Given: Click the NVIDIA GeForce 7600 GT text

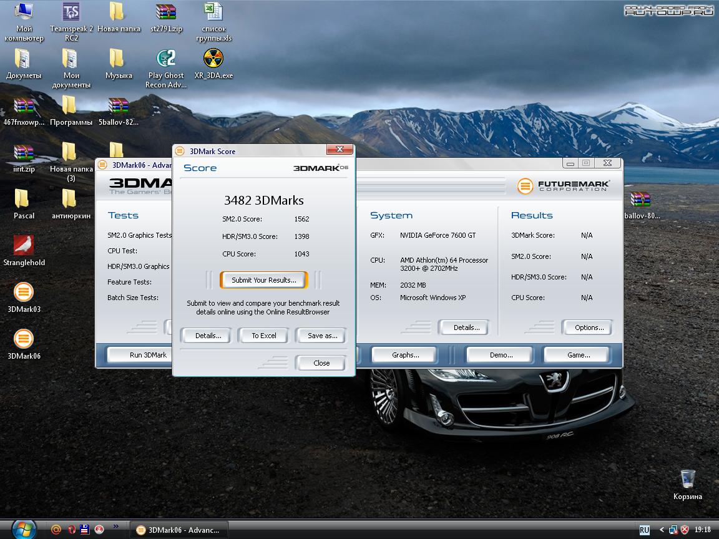Looking at the screenshot, I should [x=438, y=235].
